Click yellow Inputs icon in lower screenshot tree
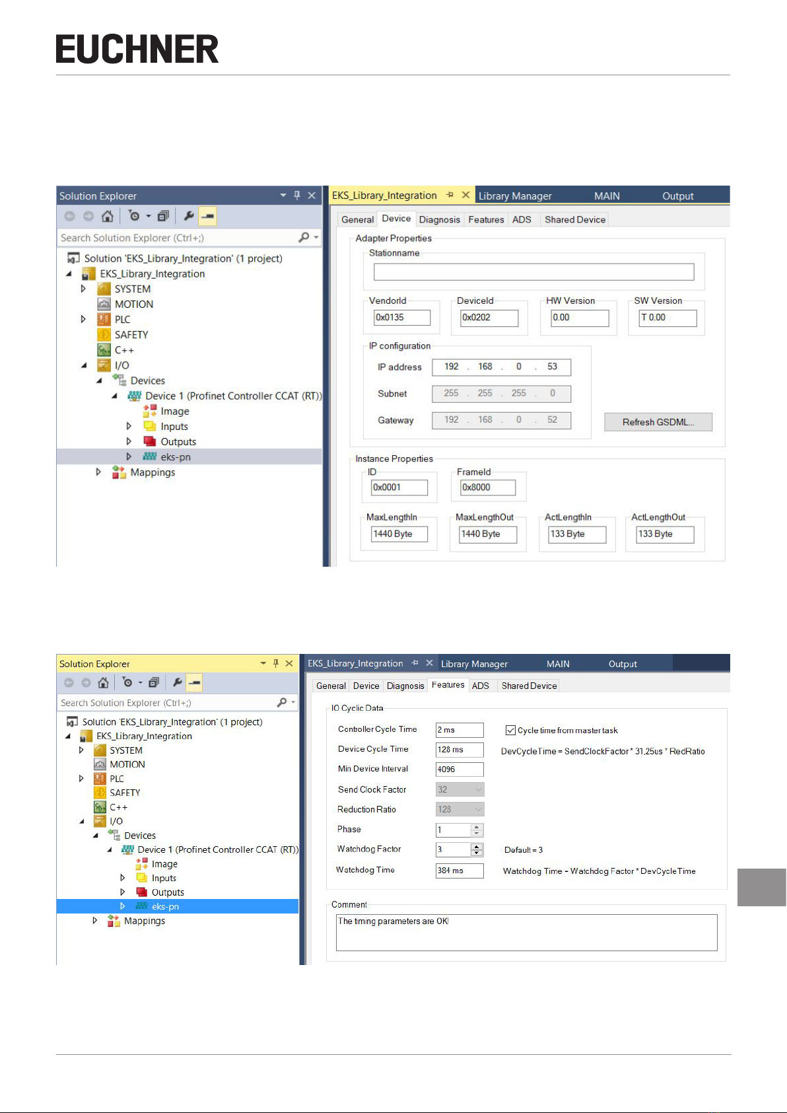787x1113 pixels. 141,878
